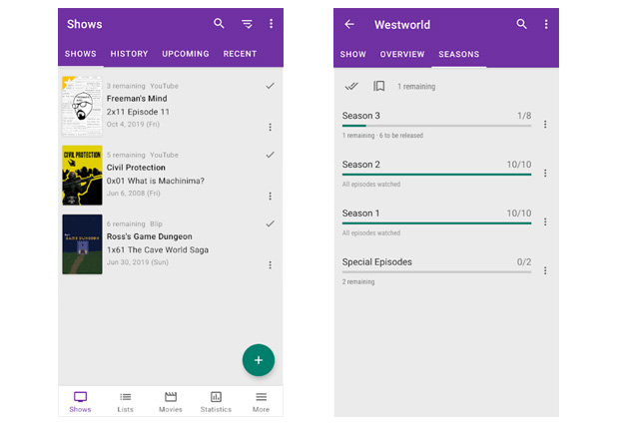Tap the 'Jun 30, 2019 (Sun)' date
Image resolution: width=619 pixels, height=425 pixels.
pyautogui.click(x=138, y=262)
